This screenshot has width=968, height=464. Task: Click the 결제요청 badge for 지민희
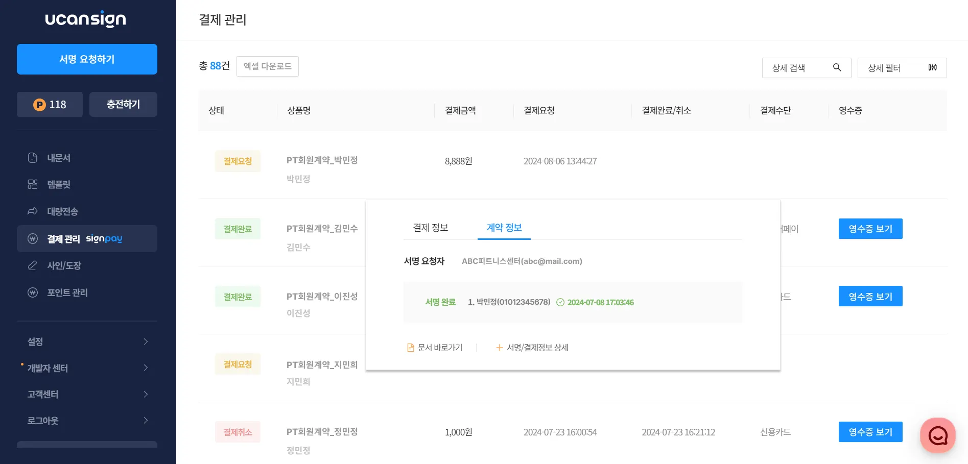coord(238,364)
